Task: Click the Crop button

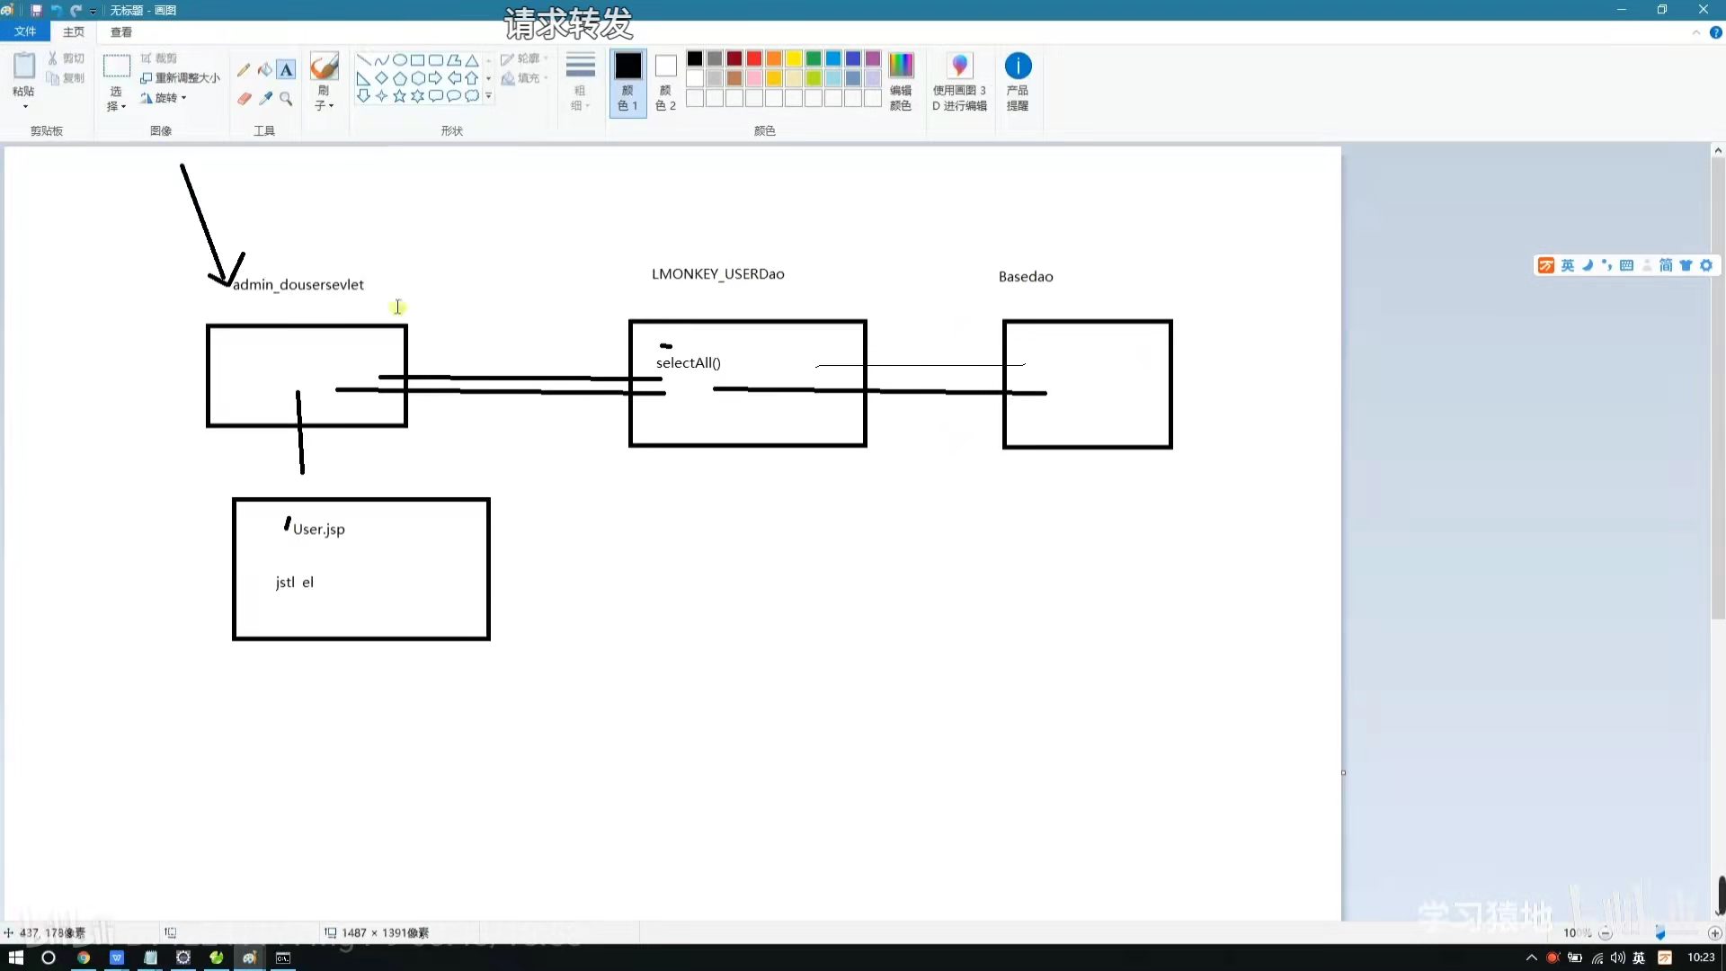Action: point(159,58)
